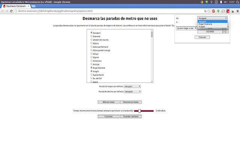Image resolution: width=240 pixels, height=150 pixels.
Task: Click the 13:47 clock
Action: (232, 2)
